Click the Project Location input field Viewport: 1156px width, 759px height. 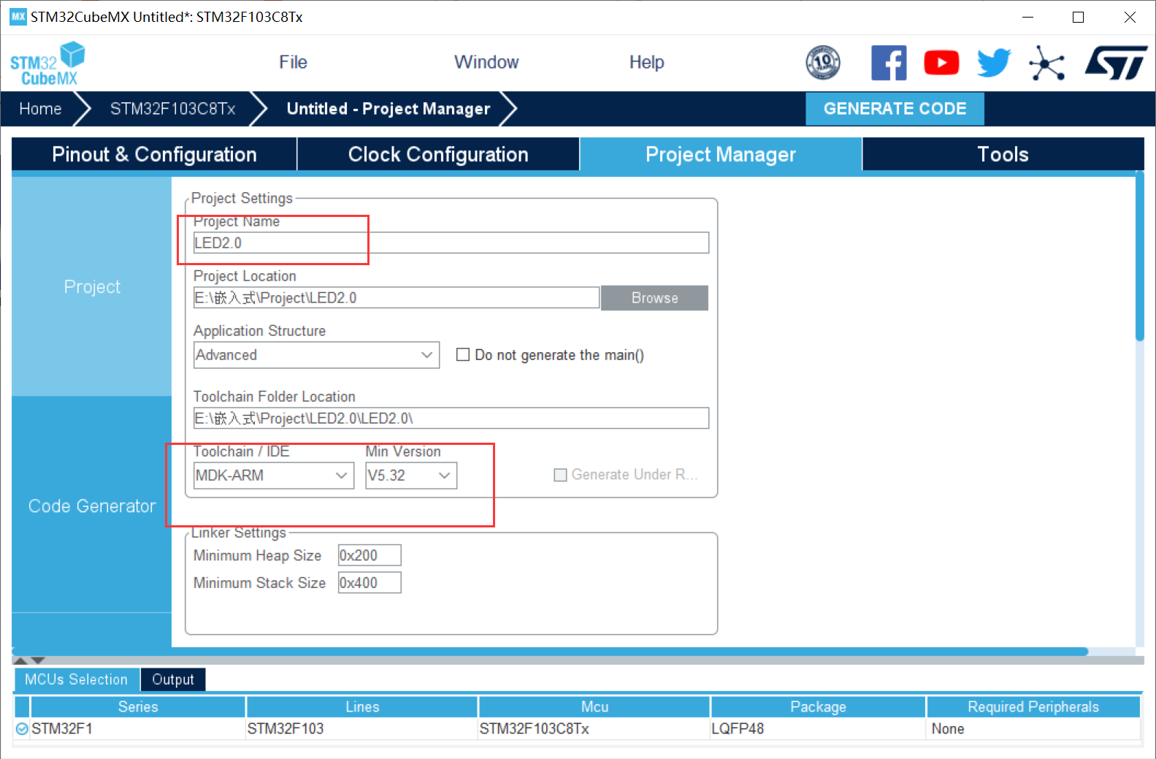click(x=397, y=297)
